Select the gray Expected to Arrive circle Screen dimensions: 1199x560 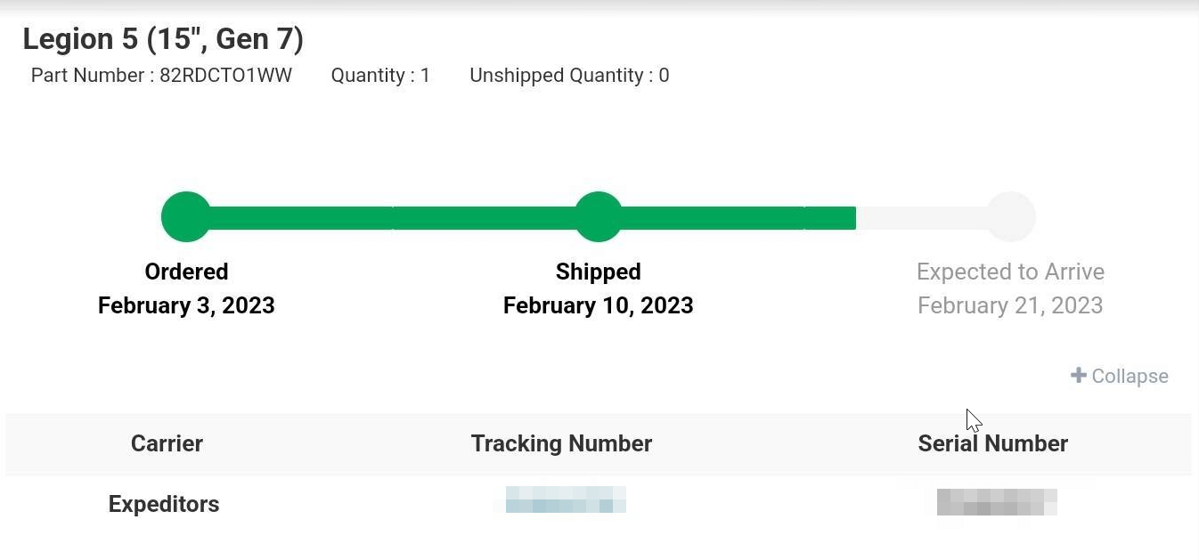click(x=1010, y=216)
